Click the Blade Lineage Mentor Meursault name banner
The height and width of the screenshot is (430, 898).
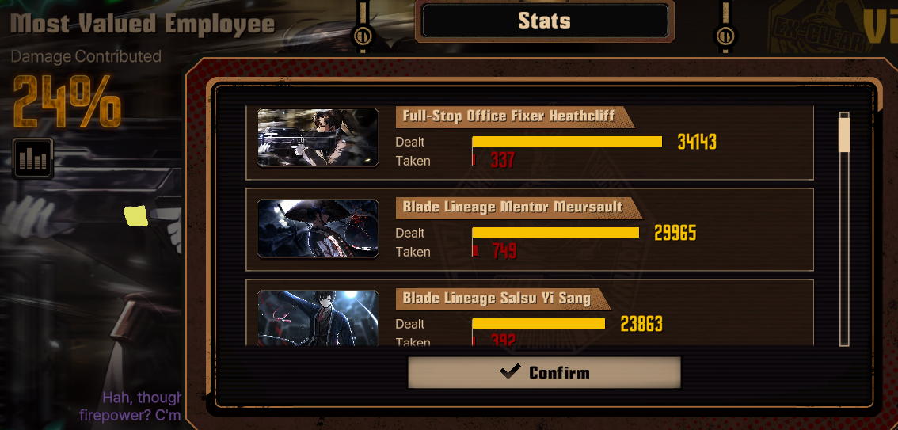pyautogui.click(x=519, y=207)
